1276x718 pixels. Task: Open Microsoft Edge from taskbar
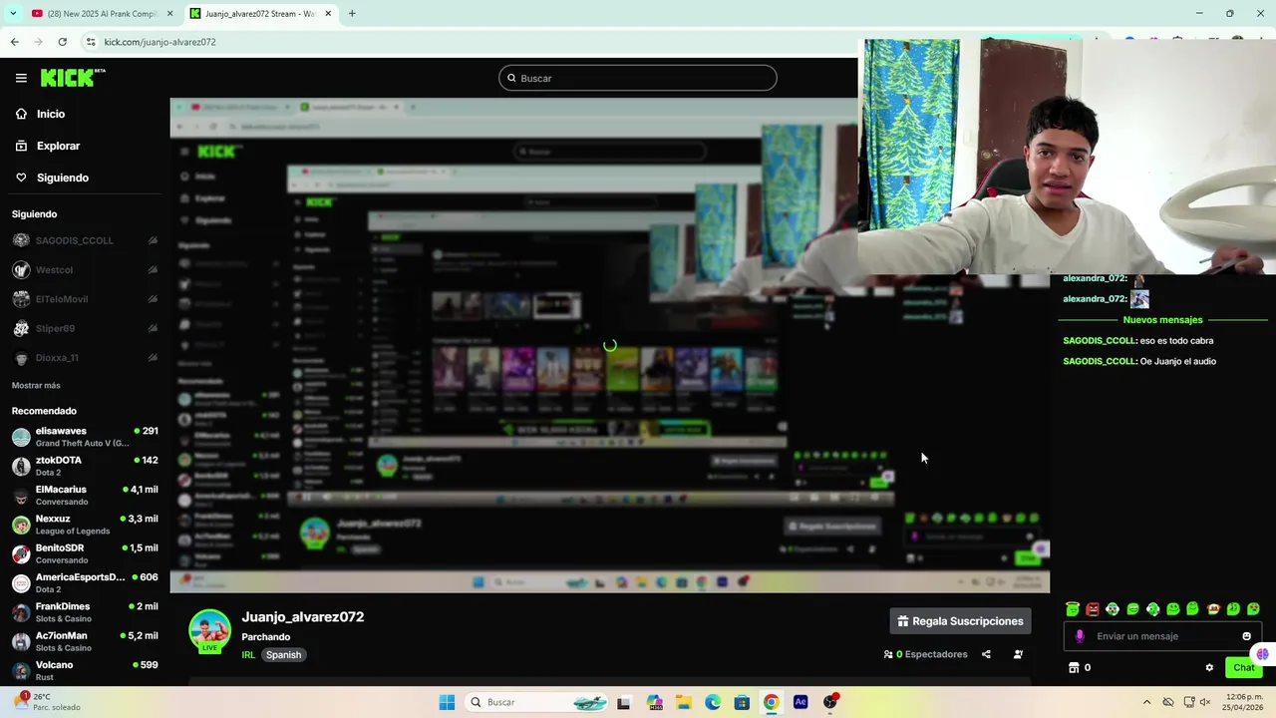pyautogui.click(x=713, y=702)
